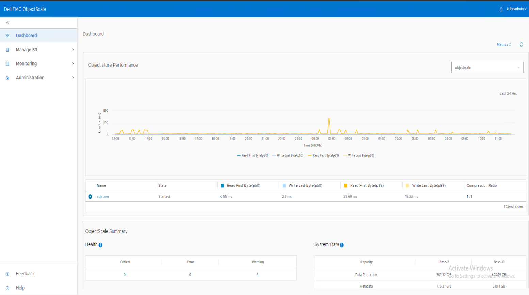The height and width of the screenshot is (295, 529).
Task: Click the Dashboard grid icon
Action: pyautogui.click(x=7, y=36)
